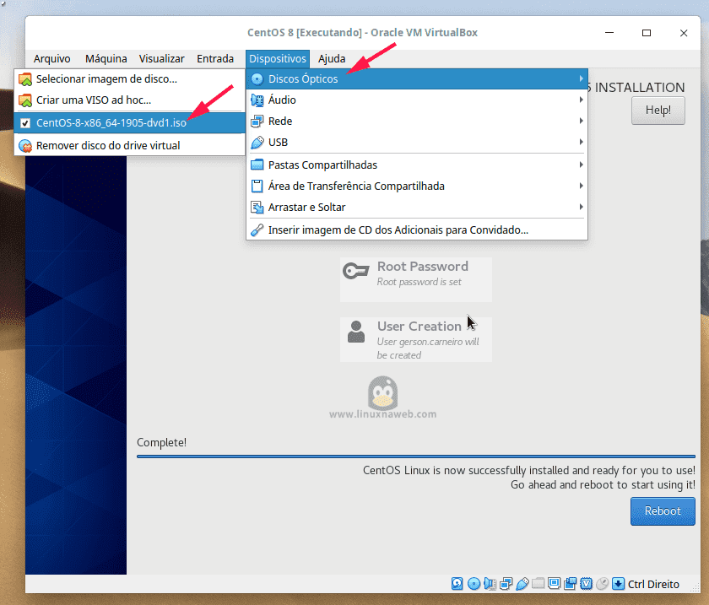Click the recording indicator in the status bar
The width and height of the screenshot is (709, 605).
[x=571, y=584]
